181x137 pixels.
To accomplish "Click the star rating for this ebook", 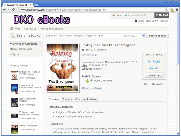I will (88, 55).
